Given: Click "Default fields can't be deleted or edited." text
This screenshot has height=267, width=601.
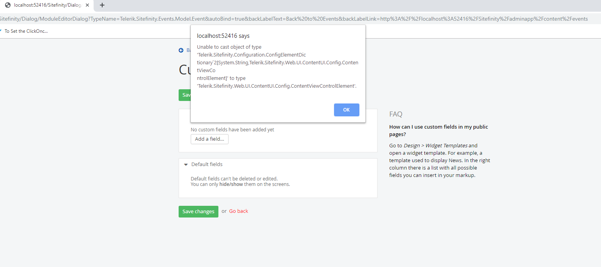Looking at the screenshot, I should tap(234, 179).
